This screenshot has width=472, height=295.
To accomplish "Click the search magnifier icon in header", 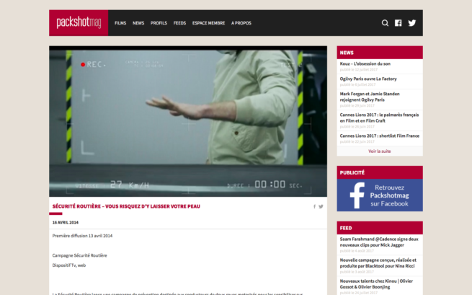I will point(385,23).
